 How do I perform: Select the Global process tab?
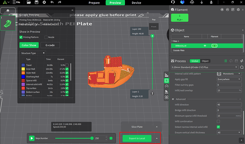[x=195, y=61]
